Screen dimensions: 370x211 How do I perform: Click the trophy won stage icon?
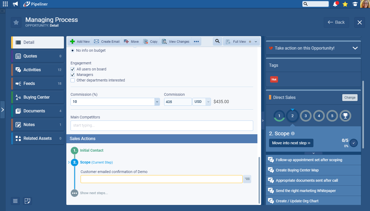point(345,116)
